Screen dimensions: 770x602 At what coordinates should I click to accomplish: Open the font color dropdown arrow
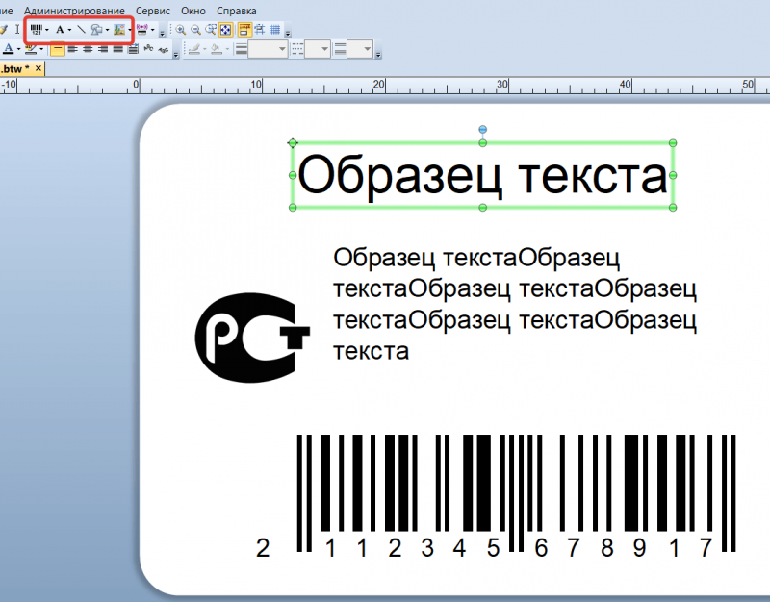click(18, 49)
